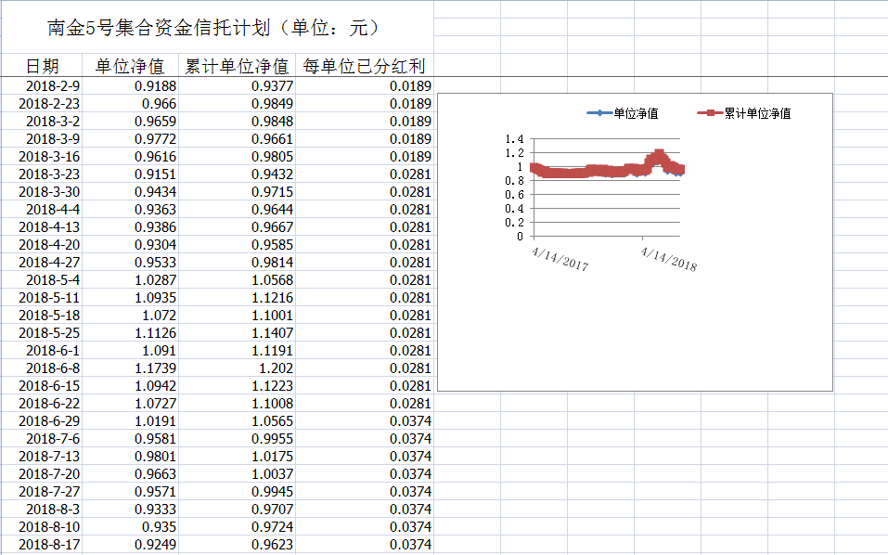Select unit value cell 0.9249
The width and height of the screenshot is (888, 555).
point(130,544)
